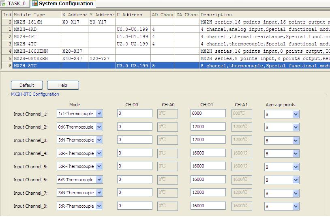
Task: Click the Y0-Y17 address cell
Action: coord(102,22)
